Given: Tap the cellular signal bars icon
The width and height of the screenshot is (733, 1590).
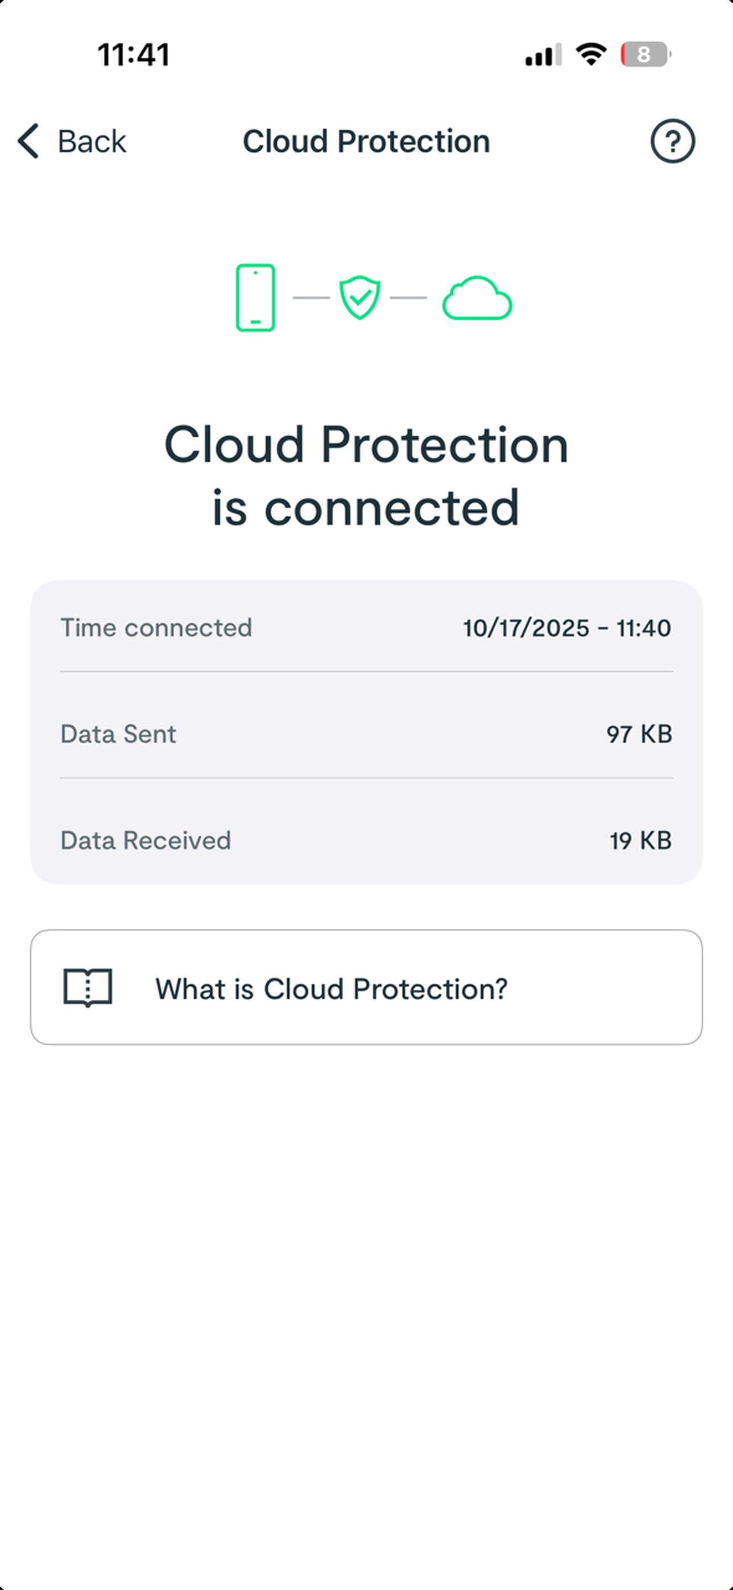Looking at the screenshot, I should tap(543, 55).
